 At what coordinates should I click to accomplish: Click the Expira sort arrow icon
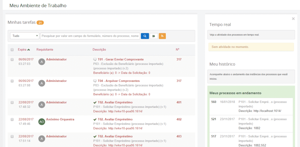coord(29,50)
